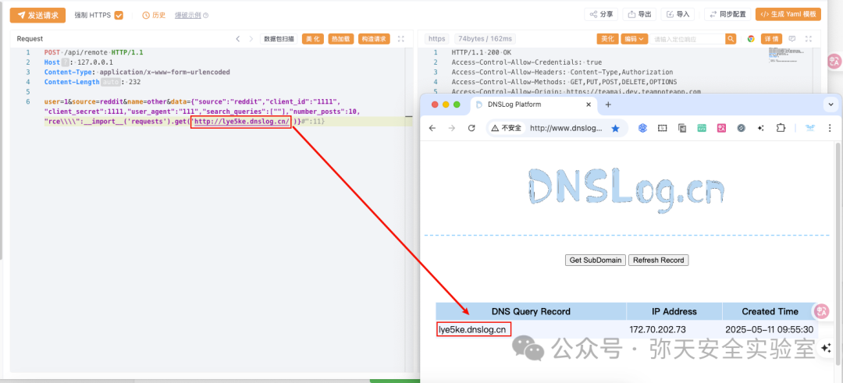Screen dimensions: 843x383
Task: Click the 发送请求 send request button
Action: (x=37, y=15)
